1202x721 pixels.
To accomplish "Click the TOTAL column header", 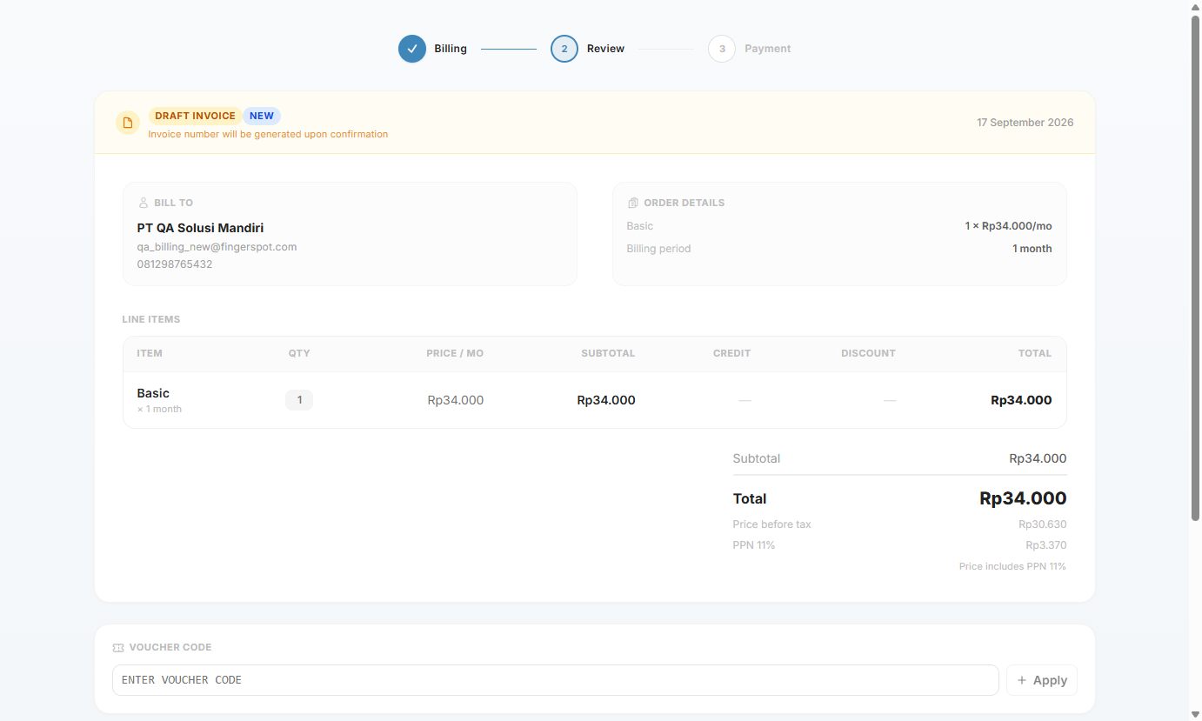I will pyautogui.click(x=1035, y=353).
